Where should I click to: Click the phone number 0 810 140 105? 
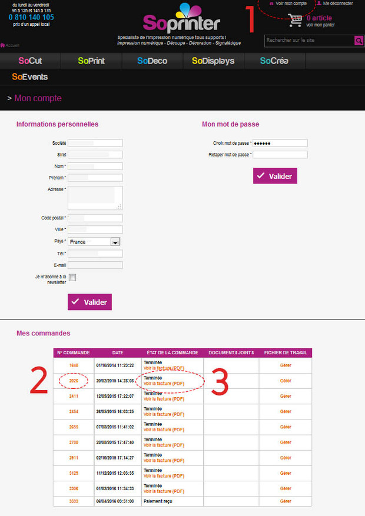[x=31, y=18]
